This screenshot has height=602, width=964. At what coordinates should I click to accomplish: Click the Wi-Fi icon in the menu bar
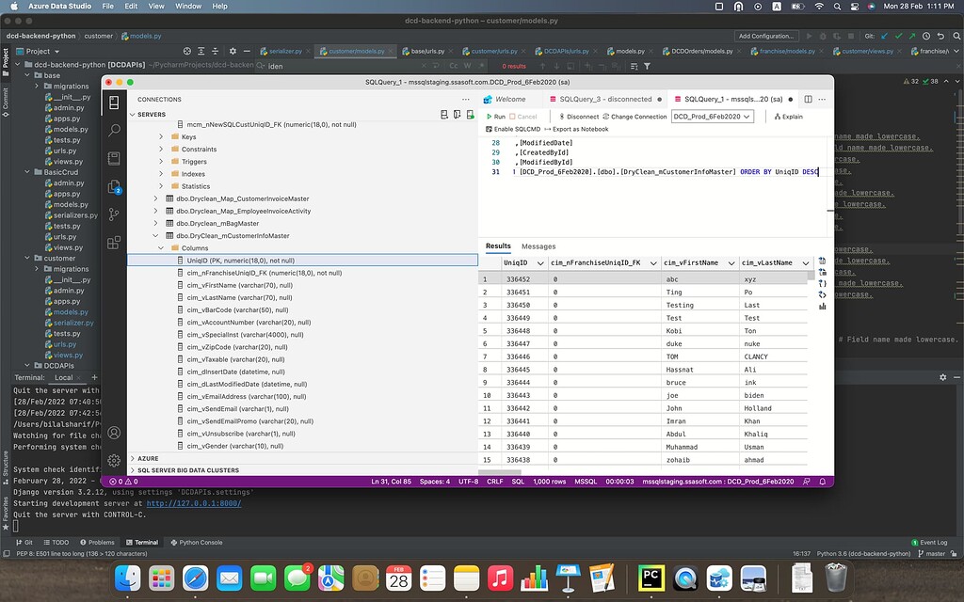tap(819, 6)
